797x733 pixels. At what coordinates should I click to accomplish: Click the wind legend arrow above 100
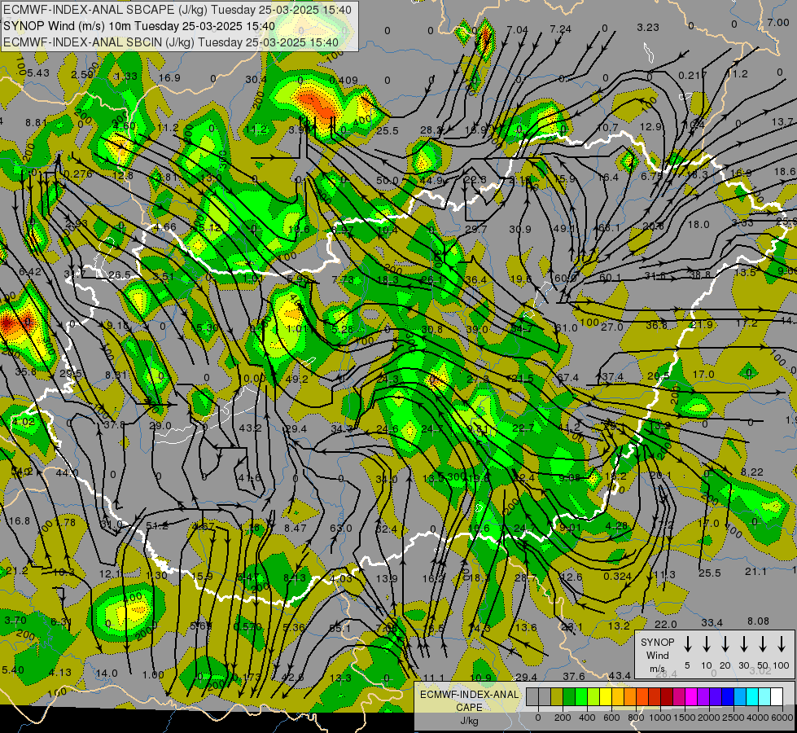point(782,644)
